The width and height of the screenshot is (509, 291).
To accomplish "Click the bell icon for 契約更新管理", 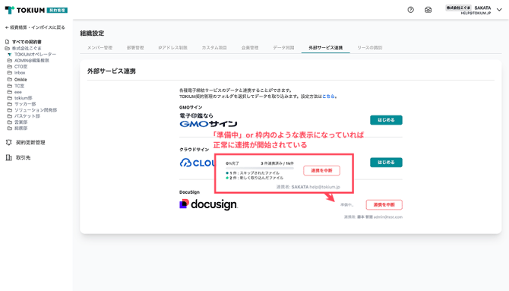I will click(x=9, y=143).
